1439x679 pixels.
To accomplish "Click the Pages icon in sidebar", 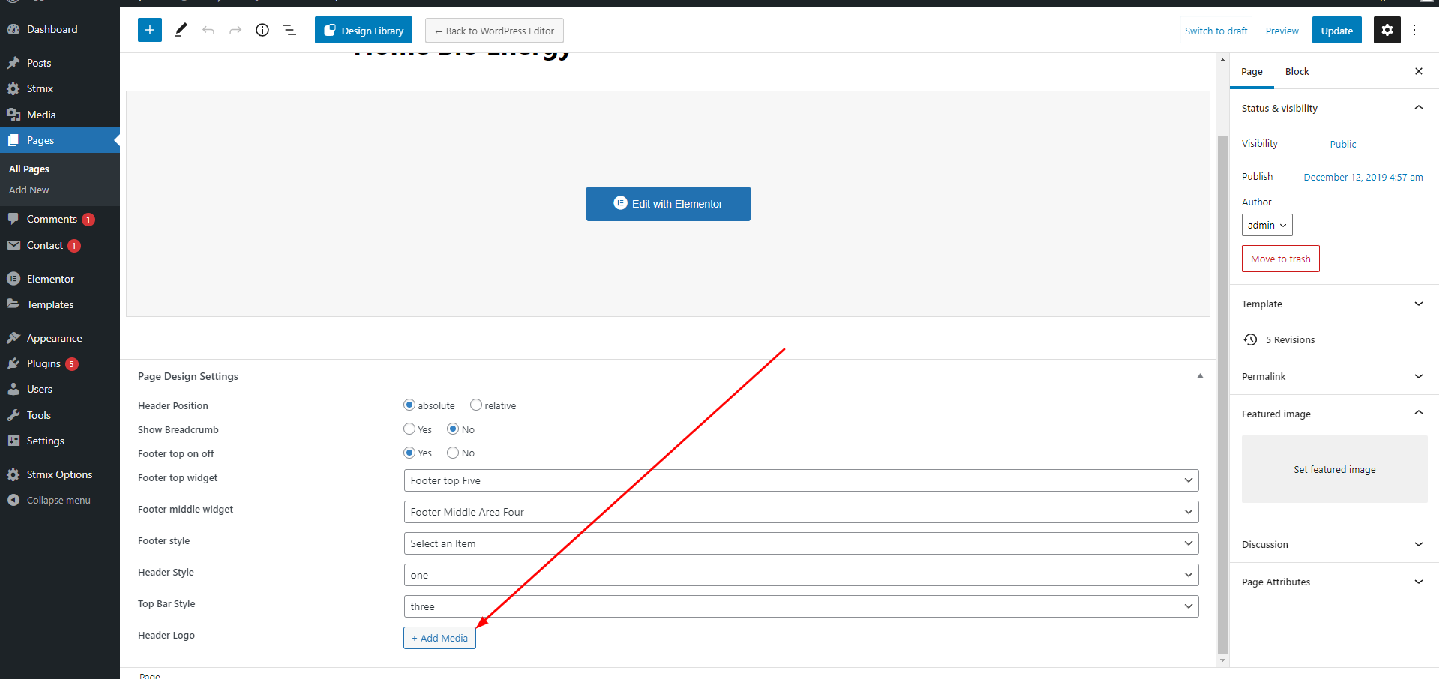I will pos(13,140).
